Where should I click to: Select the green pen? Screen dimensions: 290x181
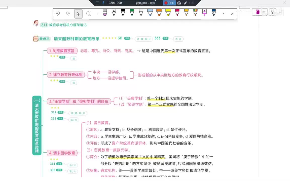point(132,13)
